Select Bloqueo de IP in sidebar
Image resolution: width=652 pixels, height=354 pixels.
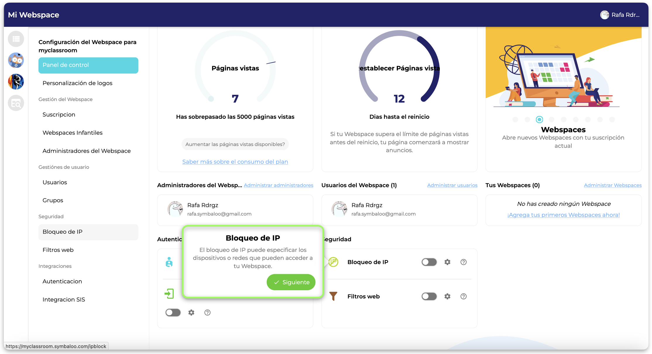tap(88, 232)
